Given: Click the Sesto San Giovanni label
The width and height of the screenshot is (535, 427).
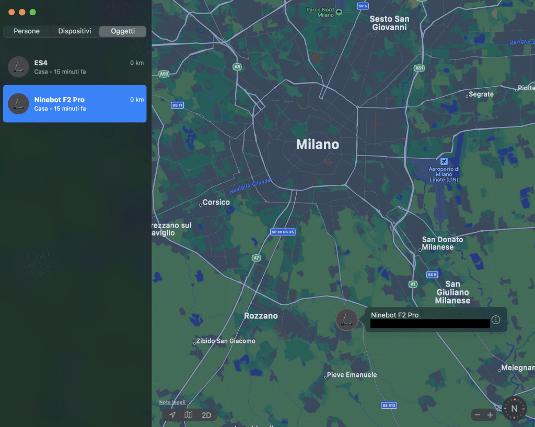Looking at the screenshot, I should coord(389,23).
